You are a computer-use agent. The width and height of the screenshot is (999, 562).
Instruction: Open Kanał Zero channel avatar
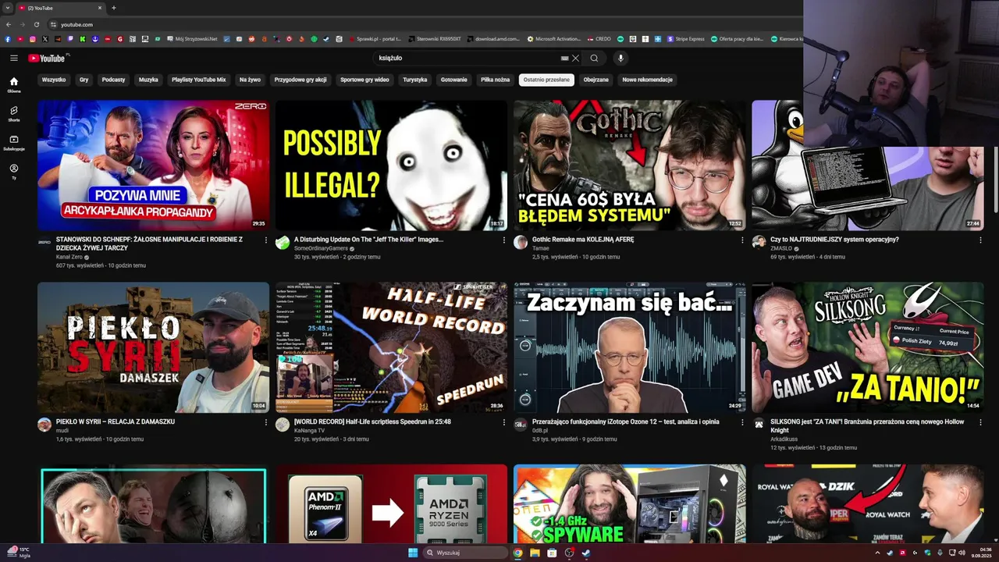point(44,243)
